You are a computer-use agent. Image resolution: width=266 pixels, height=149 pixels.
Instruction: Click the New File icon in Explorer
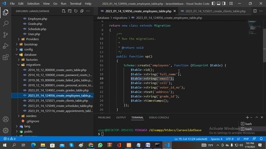point(64,11)
